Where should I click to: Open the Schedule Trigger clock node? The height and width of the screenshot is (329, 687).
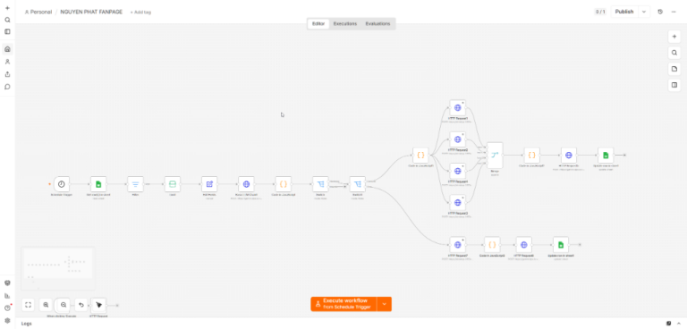tap(62, 184)
